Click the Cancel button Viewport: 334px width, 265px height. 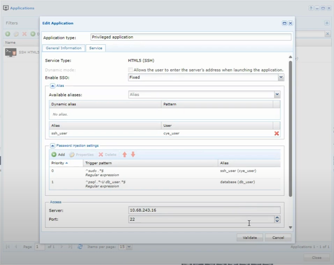tap(278, 237)
